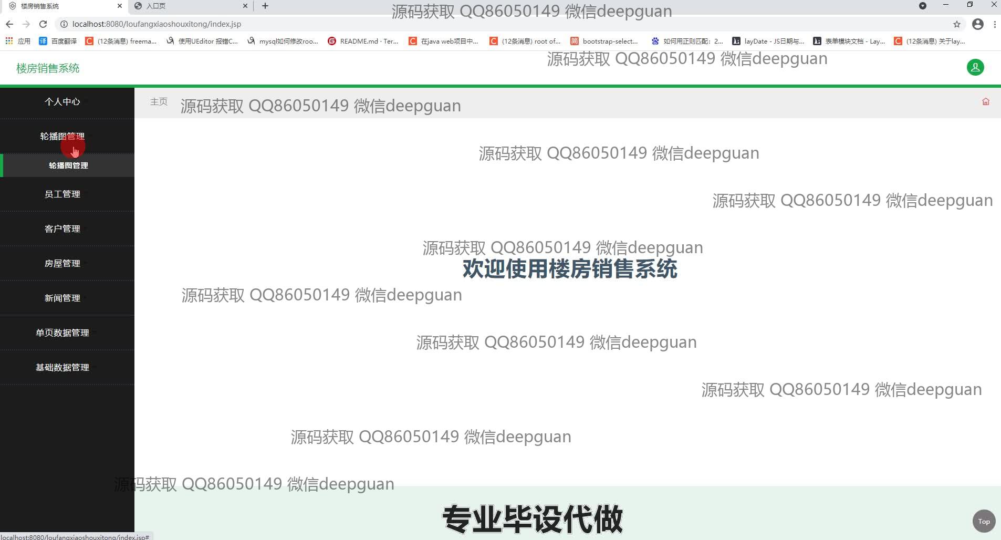Collapse the 轮播图管理 parent menu
This screenshot has width=1001, height=540.
point(62,137)
